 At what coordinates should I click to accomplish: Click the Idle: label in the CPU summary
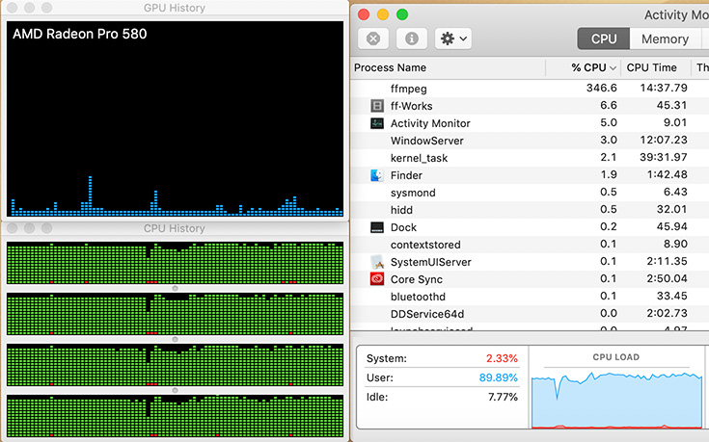378,397
